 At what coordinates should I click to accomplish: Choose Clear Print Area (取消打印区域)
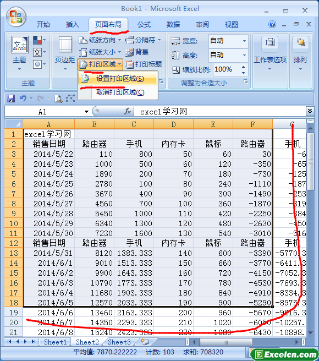[118, 92]
